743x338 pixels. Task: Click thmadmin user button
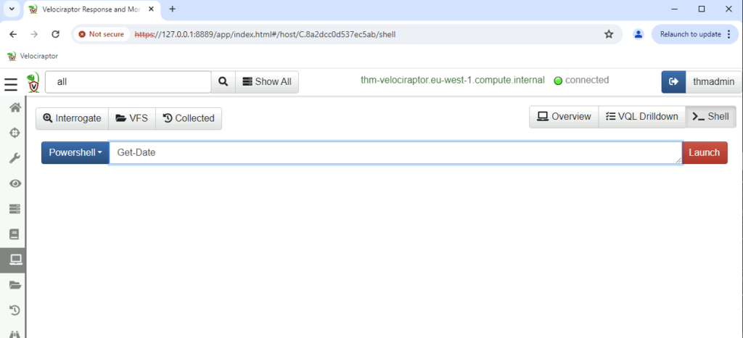pyautogui.click(x=714, y=82)
